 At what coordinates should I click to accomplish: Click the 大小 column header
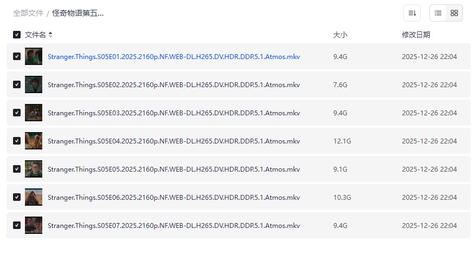click(x=340, y=35)
